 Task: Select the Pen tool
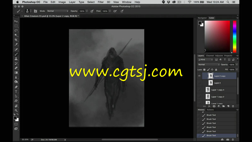(x=16, y=87)
